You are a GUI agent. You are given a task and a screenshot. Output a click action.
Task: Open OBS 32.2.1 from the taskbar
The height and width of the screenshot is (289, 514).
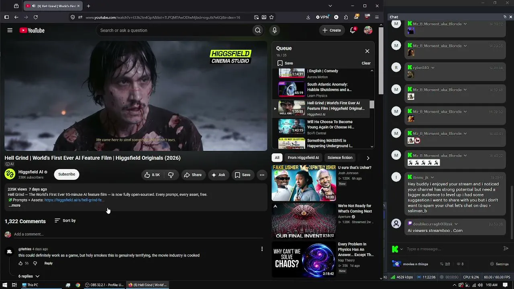104,285
